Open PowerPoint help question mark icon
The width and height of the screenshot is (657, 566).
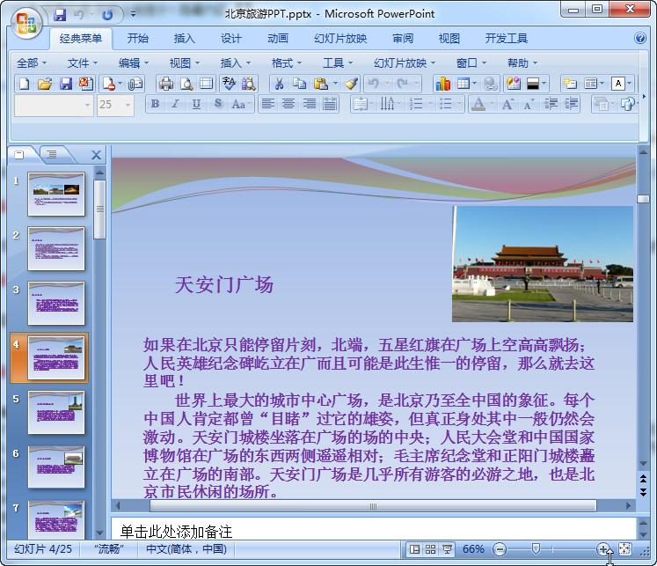click(x=640, y=38)
